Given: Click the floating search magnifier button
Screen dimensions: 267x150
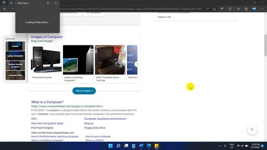Looking at the screenshot, I should click(252, 130).
